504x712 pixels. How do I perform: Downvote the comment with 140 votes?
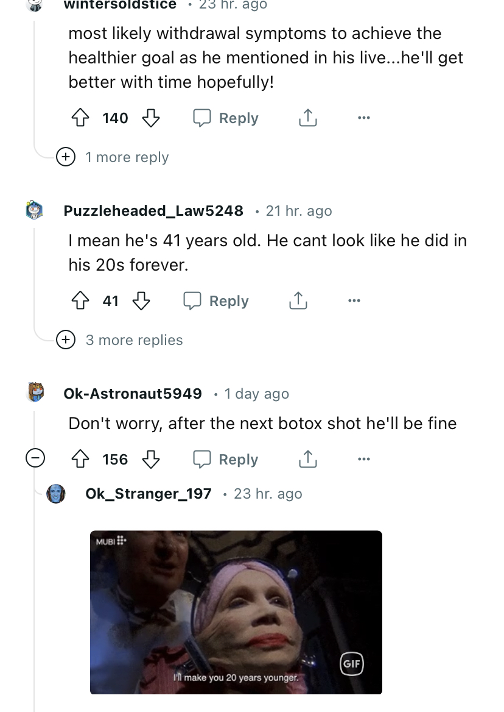coord(150,118)
